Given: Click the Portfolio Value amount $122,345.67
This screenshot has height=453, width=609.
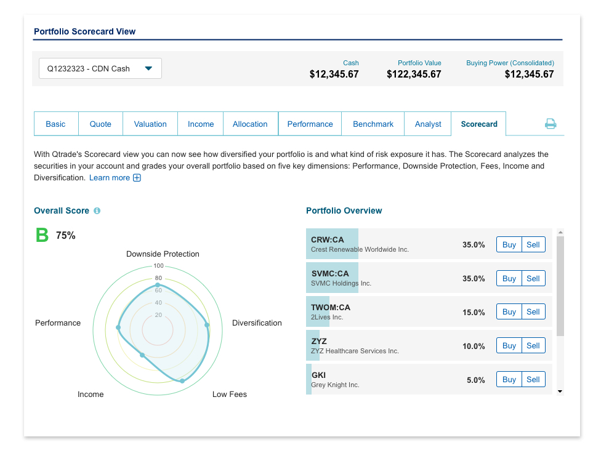Looking at the screenshot, I should click(414, 74).
